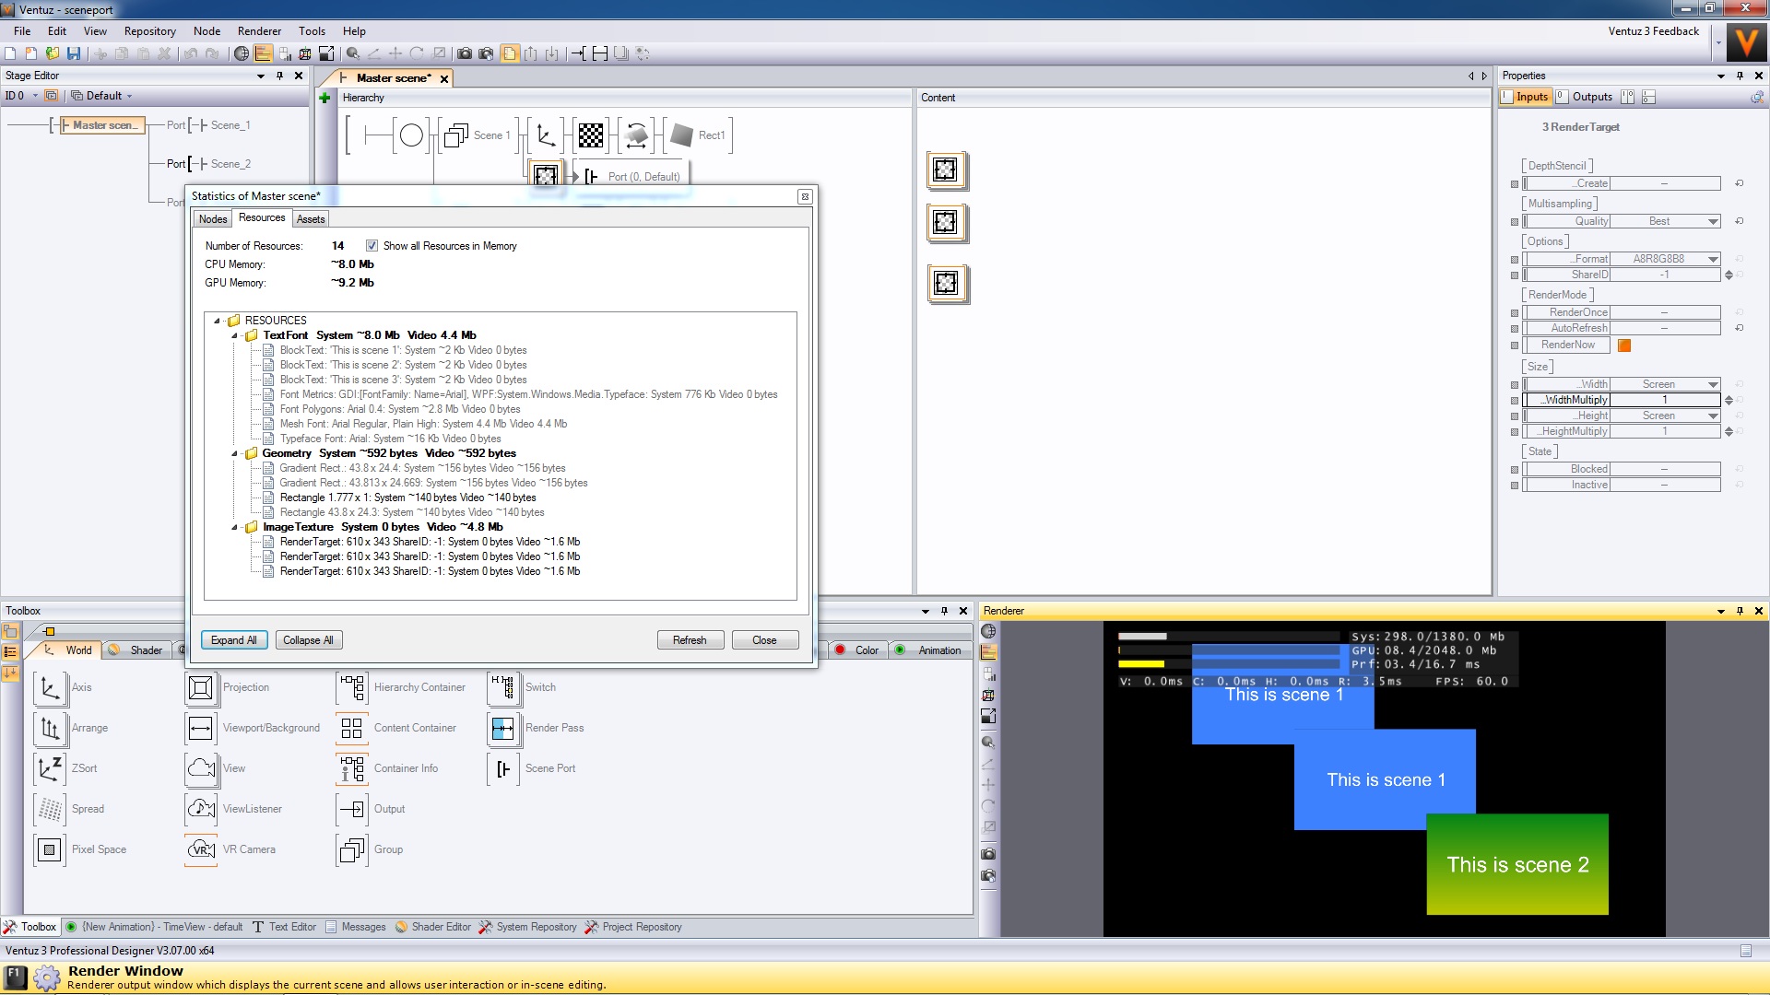
Task: Click the orange RenderNow swatch
Action: tap(1624, 345)
